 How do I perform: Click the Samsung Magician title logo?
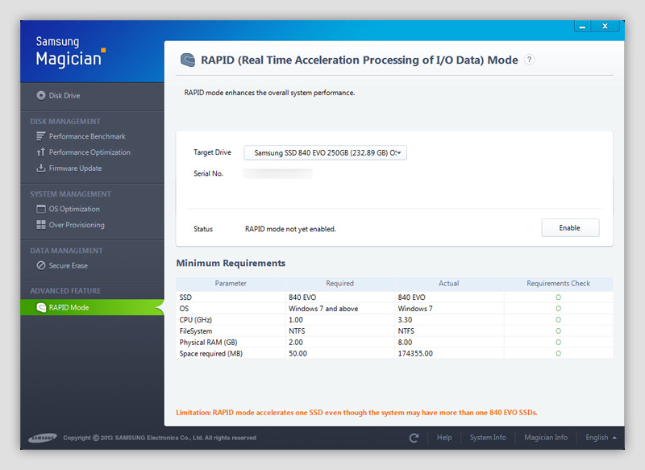(71, 52)
